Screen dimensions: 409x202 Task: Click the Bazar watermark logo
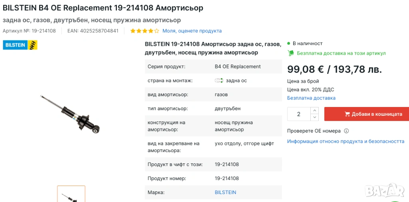tap(385, 190)
